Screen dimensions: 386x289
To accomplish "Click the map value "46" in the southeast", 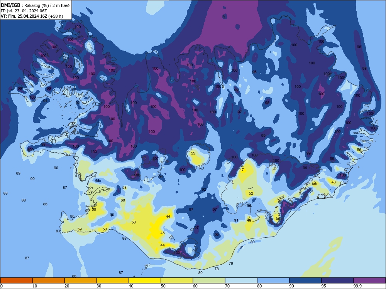I will [314, 184].
